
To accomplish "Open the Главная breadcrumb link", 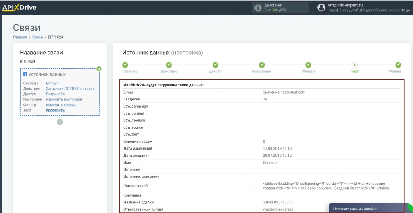I will [20, 37].
